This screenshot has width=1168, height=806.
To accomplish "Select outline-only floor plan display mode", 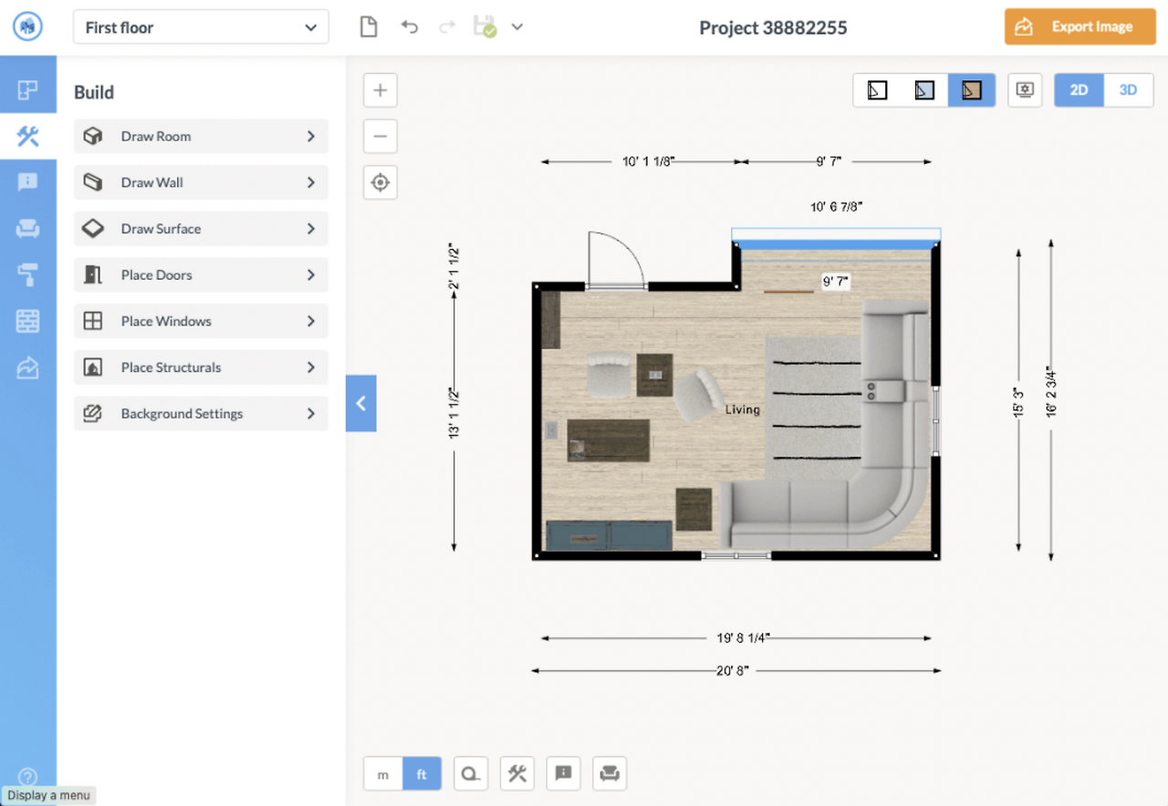I will (877, 90).
